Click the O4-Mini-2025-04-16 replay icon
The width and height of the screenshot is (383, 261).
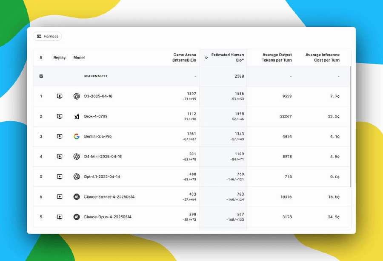pos(60,157)
